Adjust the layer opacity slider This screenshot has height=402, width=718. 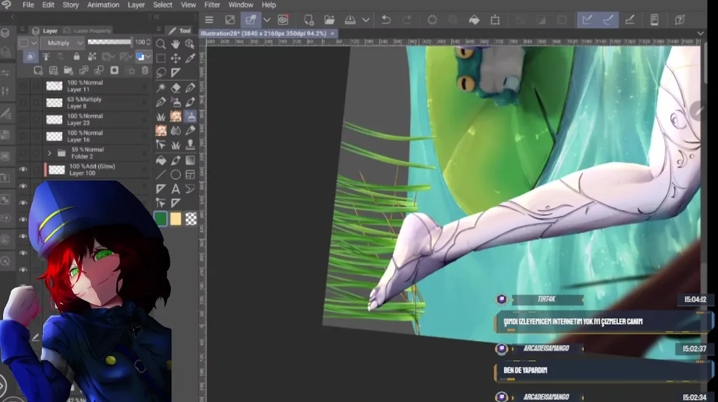(x=110, y=42)
